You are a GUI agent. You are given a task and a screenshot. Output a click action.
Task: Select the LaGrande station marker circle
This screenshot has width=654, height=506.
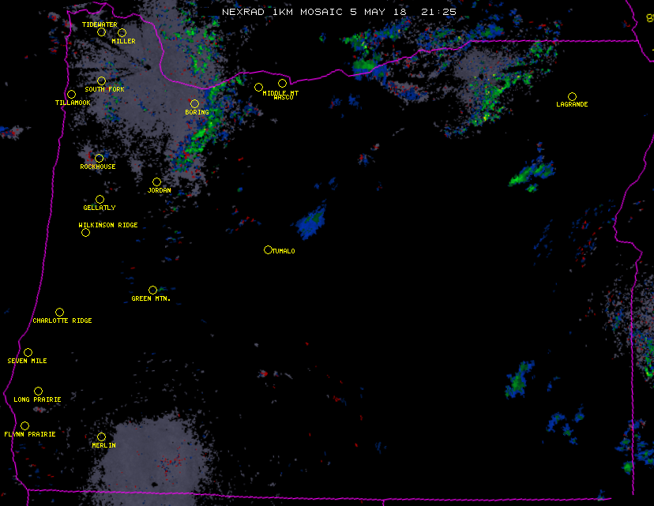pos(572,96)
